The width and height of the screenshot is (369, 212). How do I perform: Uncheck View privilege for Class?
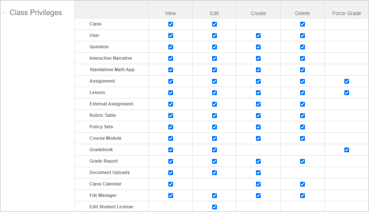pos(171,24)
